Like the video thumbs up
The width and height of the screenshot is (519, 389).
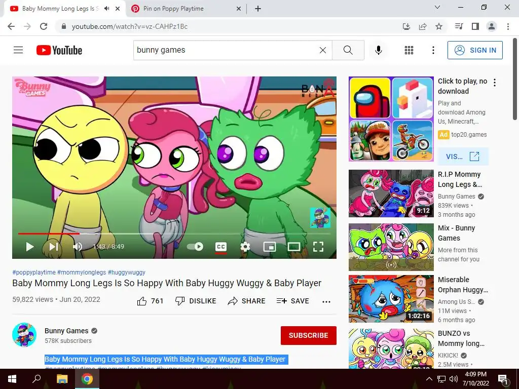click(x=150, y=301)
